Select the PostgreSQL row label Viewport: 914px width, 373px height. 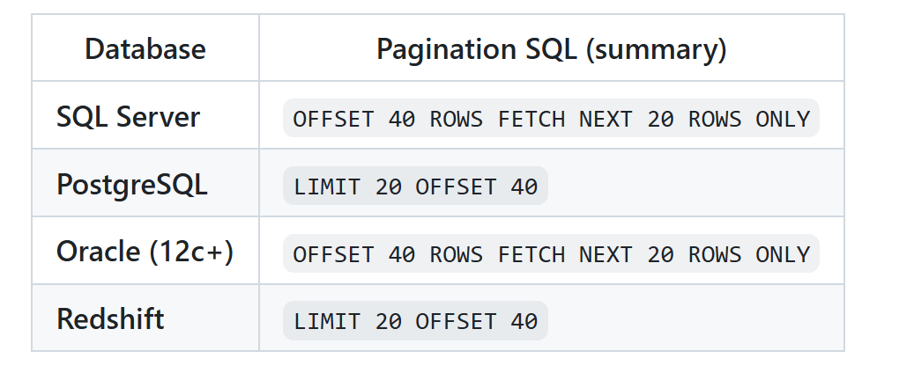click(131, 185)
